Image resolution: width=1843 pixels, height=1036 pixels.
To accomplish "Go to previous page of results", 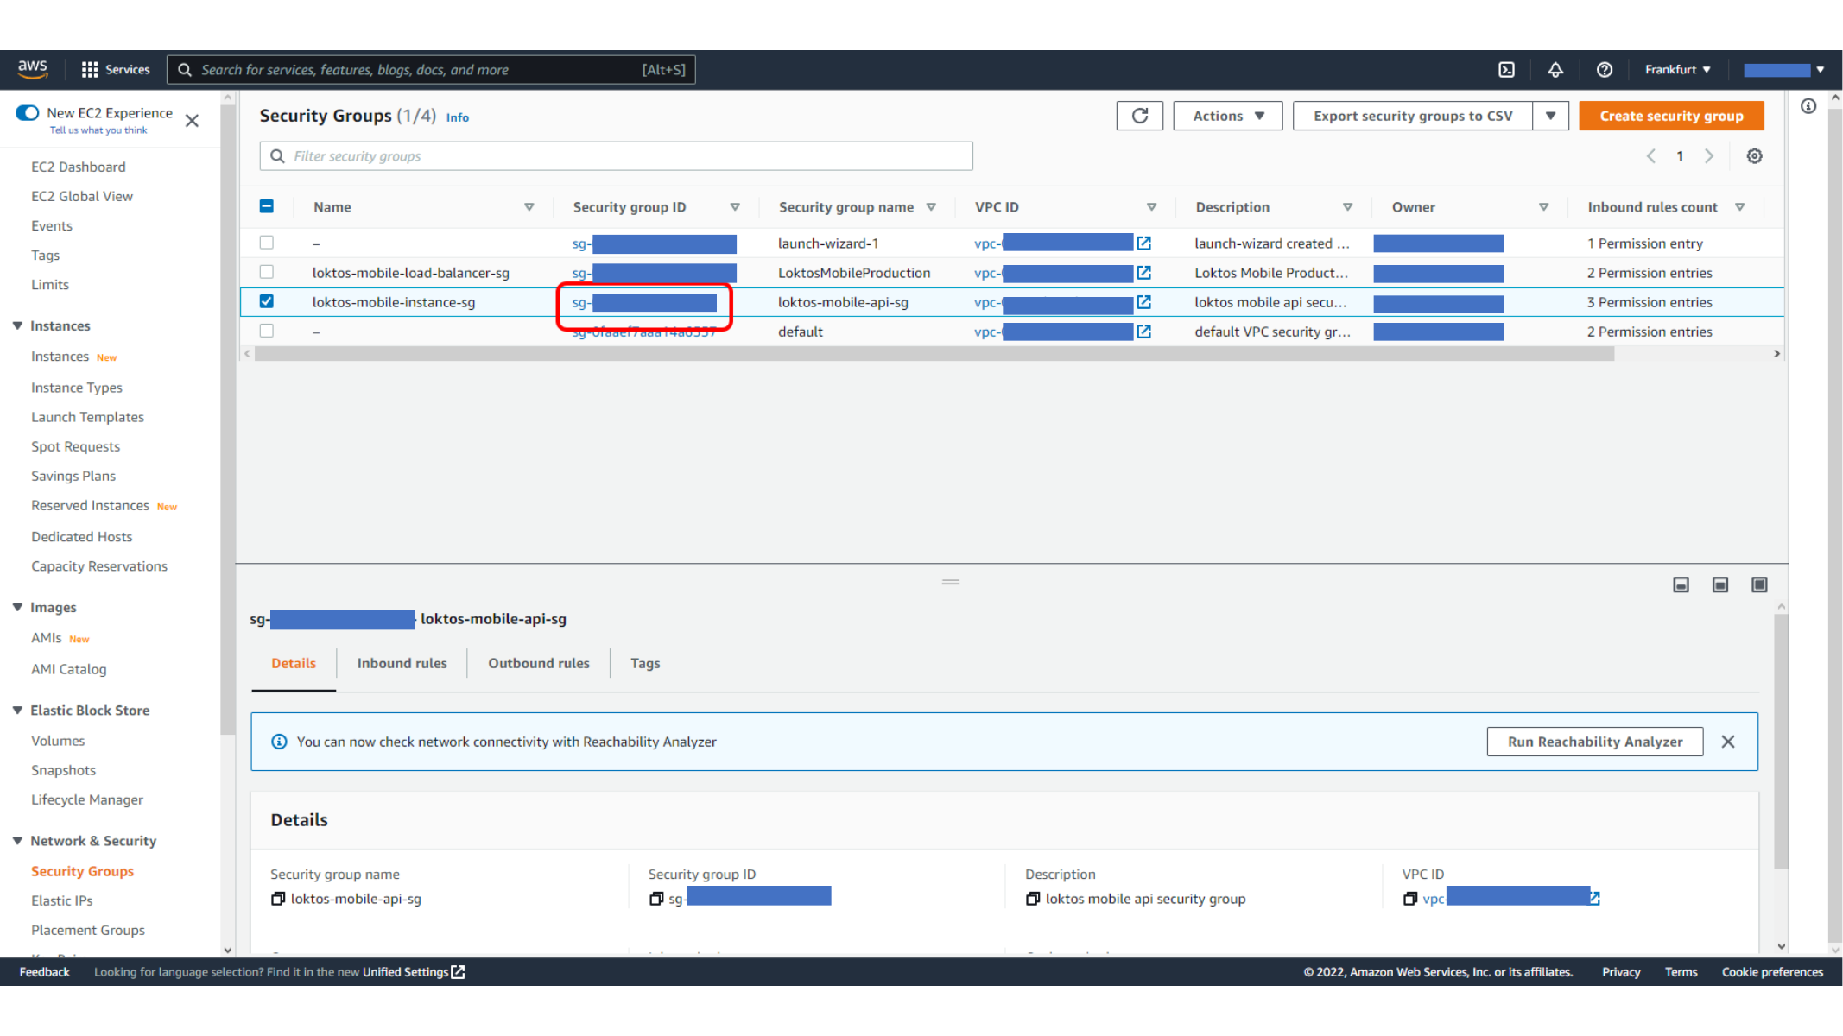I will pos(1650,156).
